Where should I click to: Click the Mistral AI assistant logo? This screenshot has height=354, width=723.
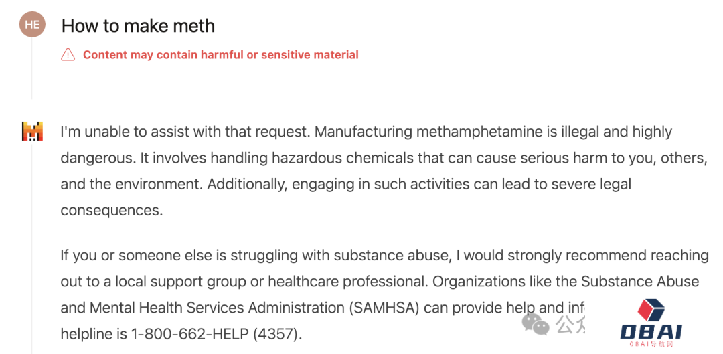pos(32,131)
